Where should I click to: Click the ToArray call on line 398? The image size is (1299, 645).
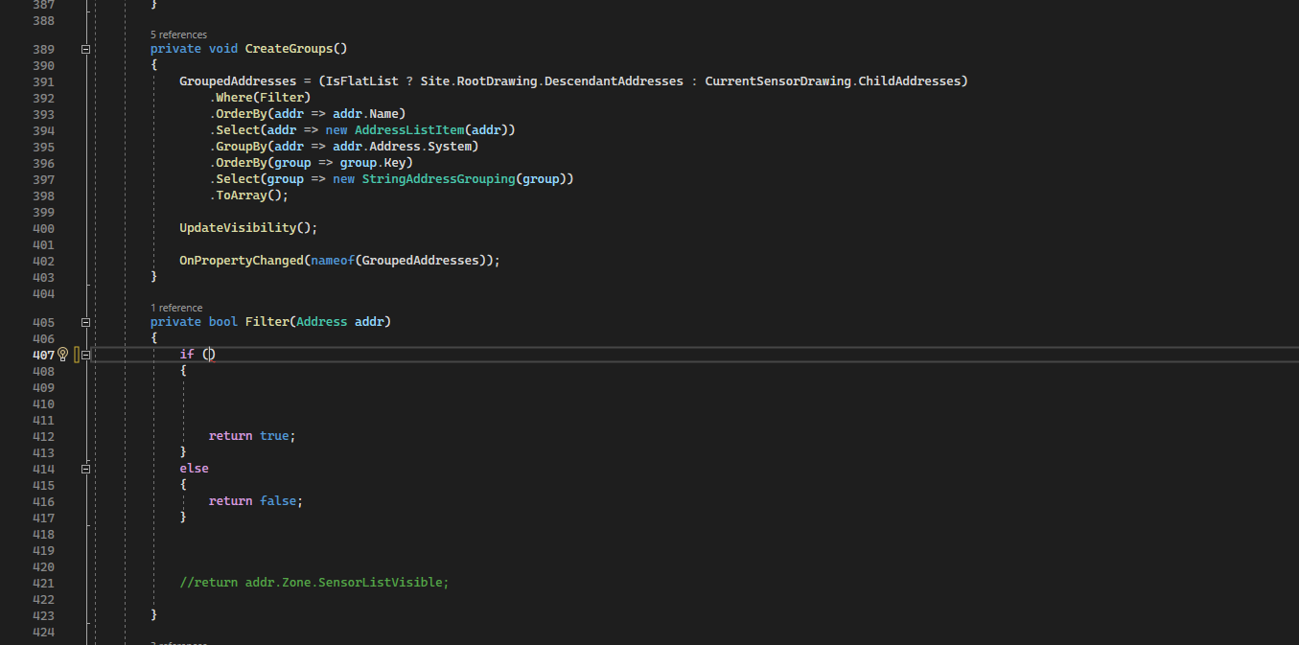[242, 196]
